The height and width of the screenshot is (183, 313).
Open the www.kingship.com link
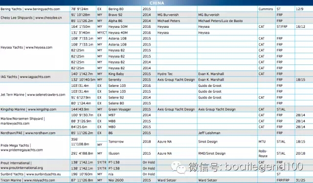click(42, 109)
